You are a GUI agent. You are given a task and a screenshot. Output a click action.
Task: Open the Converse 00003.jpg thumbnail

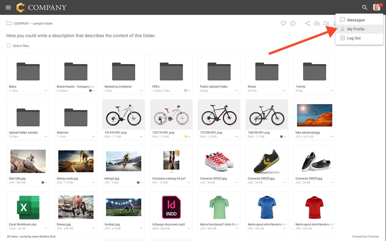(267, 161)
